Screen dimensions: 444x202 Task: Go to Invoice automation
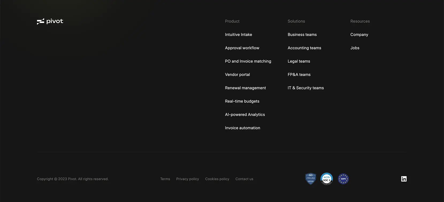point(242,128)
